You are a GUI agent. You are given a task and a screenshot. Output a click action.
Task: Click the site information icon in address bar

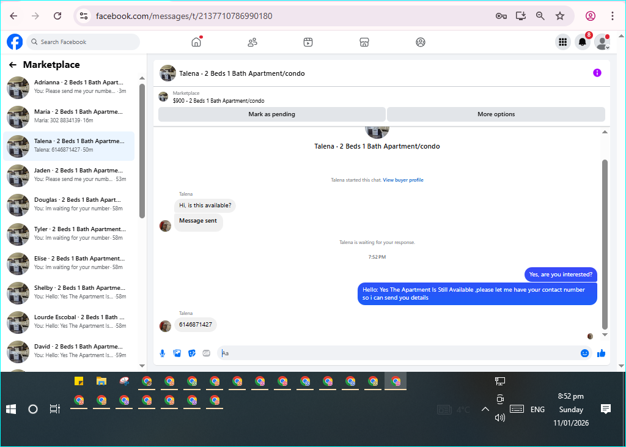click(83, 16)
